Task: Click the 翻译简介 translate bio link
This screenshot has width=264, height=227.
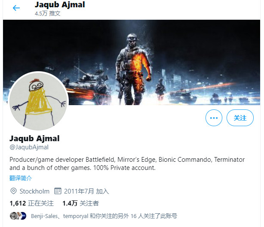Action: (x=21, y=178)
